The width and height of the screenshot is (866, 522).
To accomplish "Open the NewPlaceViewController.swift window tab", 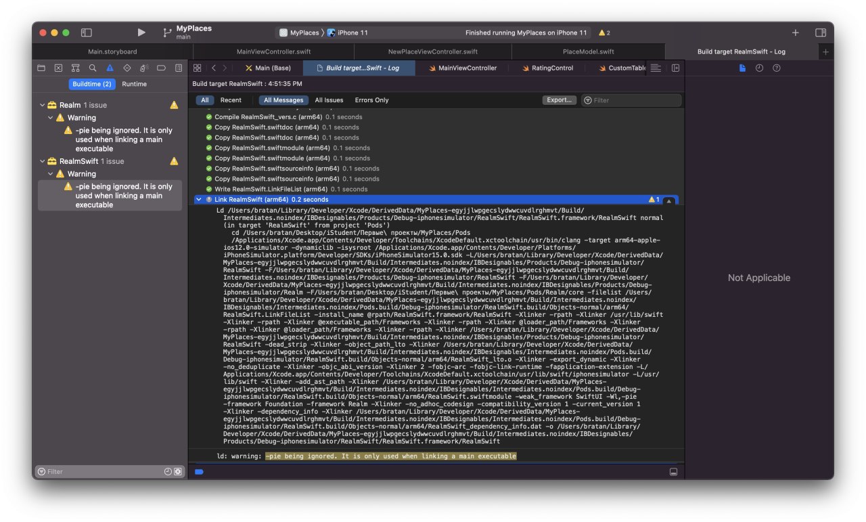I will [432, 51].
